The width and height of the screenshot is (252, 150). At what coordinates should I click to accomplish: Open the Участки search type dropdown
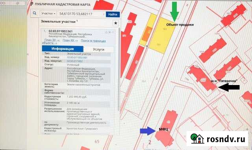point(48,14)
